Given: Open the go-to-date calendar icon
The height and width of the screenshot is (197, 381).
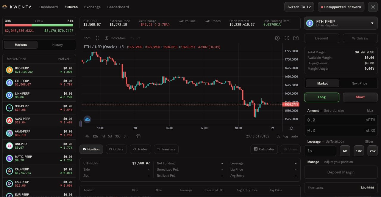Looking at the screenshot, I should [x=138, y=136].
